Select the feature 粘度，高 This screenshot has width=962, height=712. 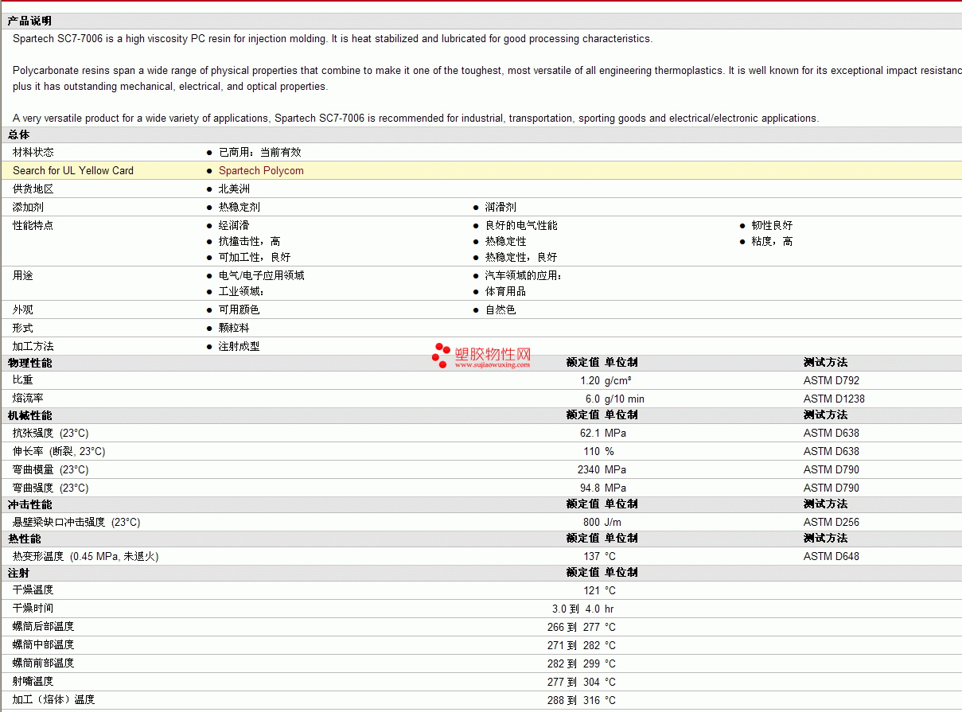click(772, 241)
